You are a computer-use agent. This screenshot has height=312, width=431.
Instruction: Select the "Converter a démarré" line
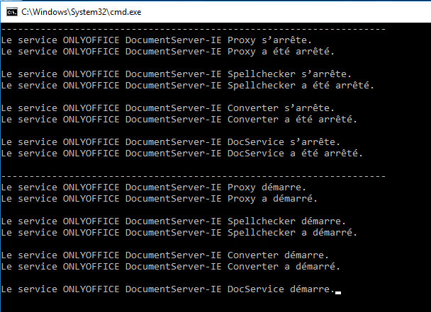171,267
